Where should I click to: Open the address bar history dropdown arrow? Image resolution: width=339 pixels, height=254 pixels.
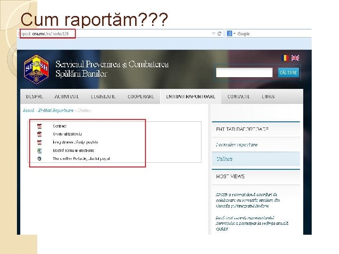tap(214, 33)
